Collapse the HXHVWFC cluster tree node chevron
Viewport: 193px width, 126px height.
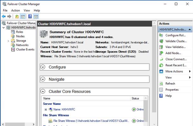coord(3,27)
